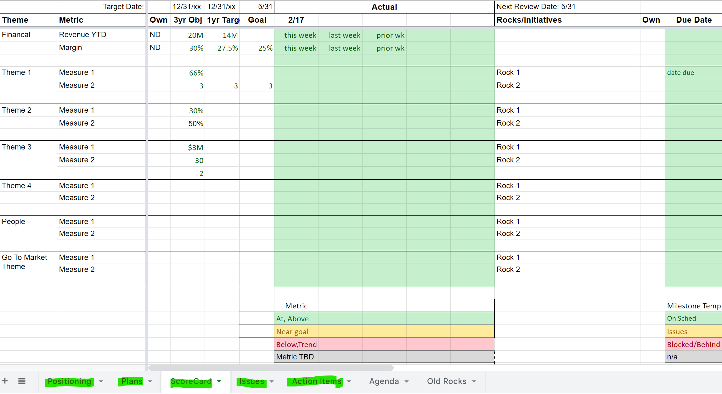Click the horizontal scrollbar thumb
The width and height of the screenshot is (722, 394).
[x=271, y=368]
